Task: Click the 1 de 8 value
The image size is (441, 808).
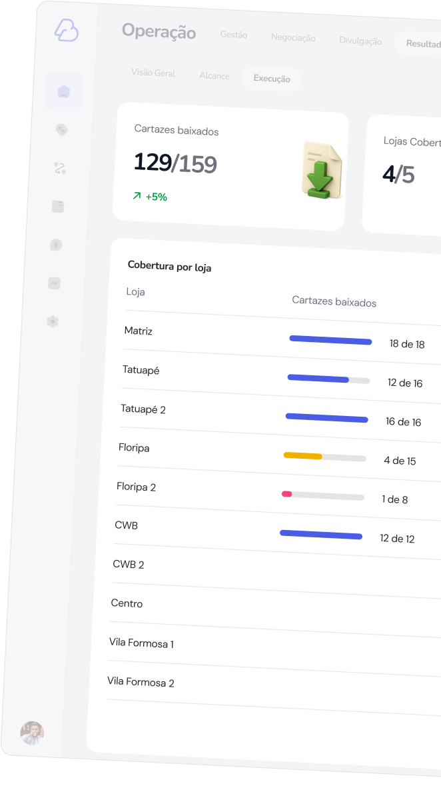Action: click(394, 499)
